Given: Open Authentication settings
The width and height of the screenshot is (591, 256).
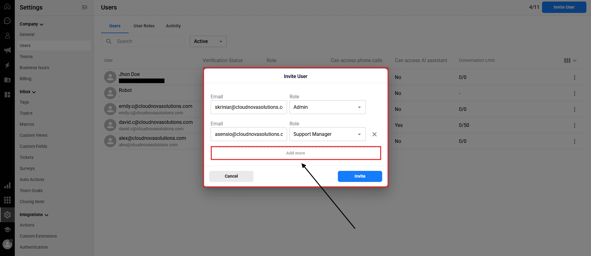Looking at the screenshot, I should pos(34,247).
